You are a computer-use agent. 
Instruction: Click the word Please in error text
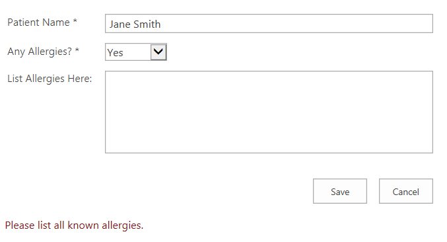click(20, 225)
